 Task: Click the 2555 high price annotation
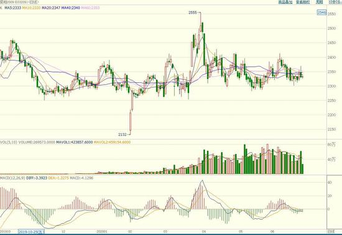(x=193, y=12)
